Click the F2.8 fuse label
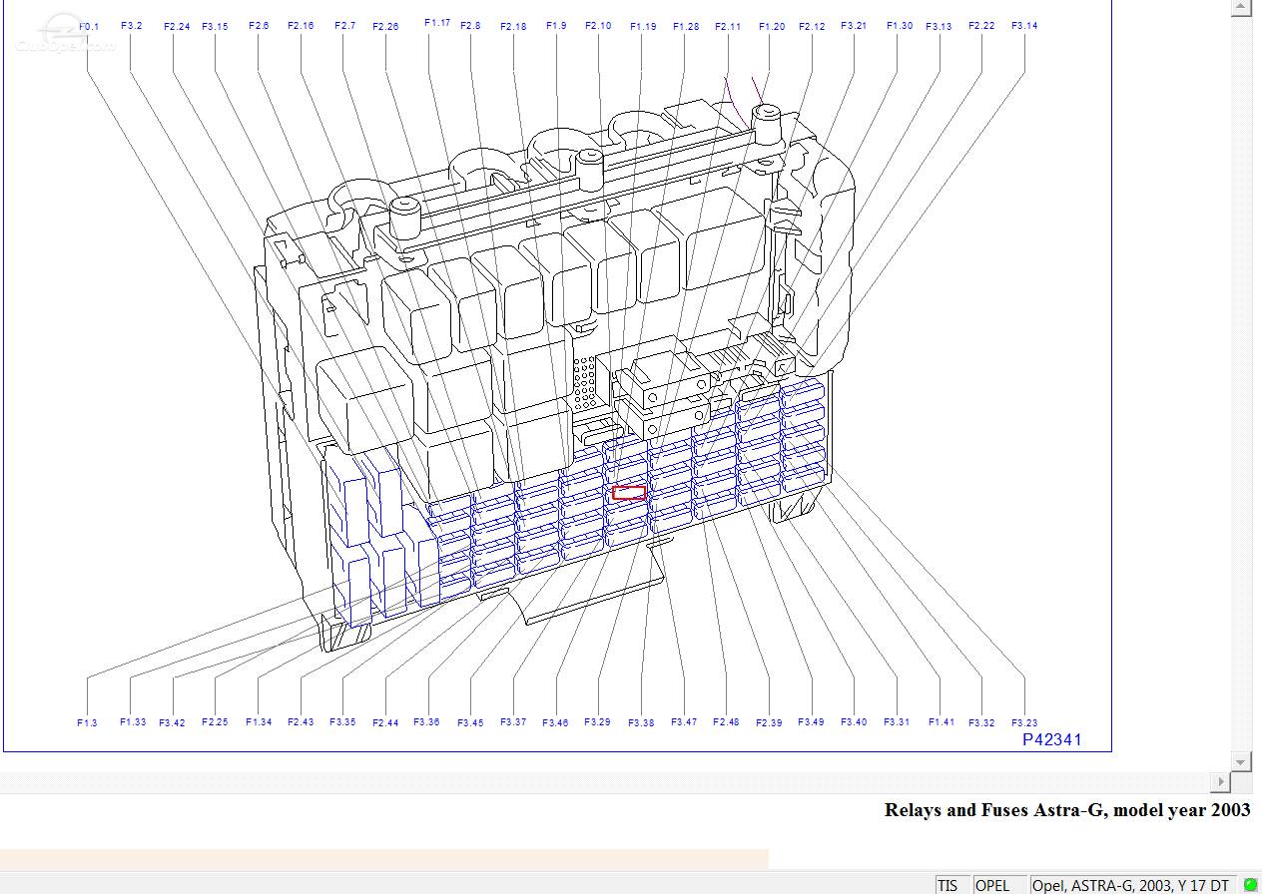The width and height of the screenshot is (1262, 894). coord(470,26)
